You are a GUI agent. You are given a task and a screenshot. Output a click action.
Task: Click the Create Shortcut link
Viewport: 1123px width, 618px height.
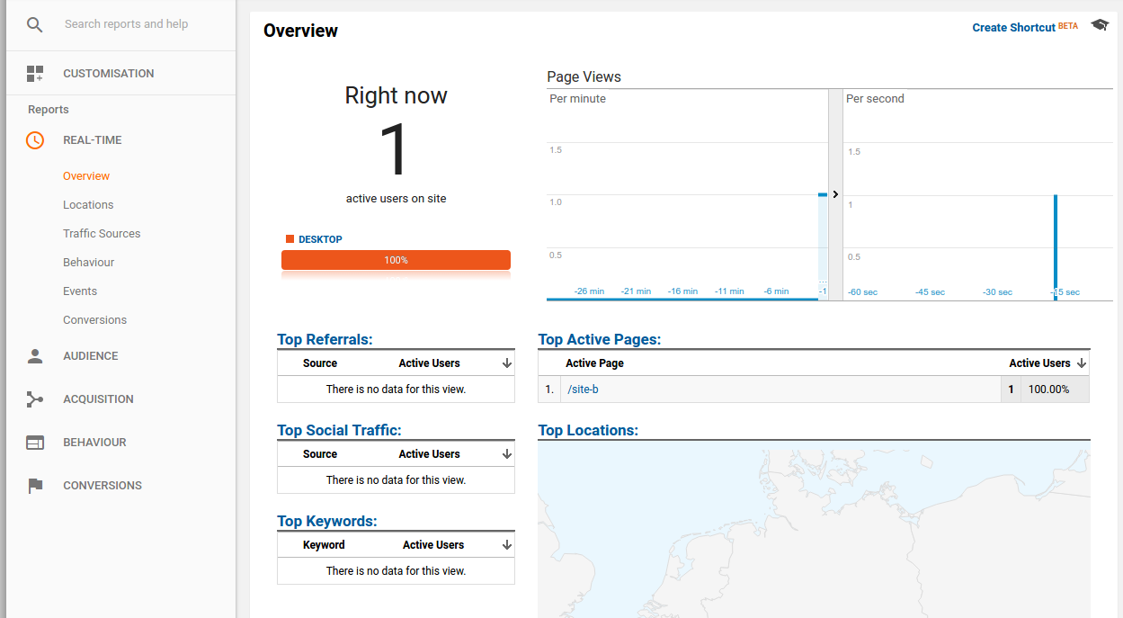coord(1013,28)
